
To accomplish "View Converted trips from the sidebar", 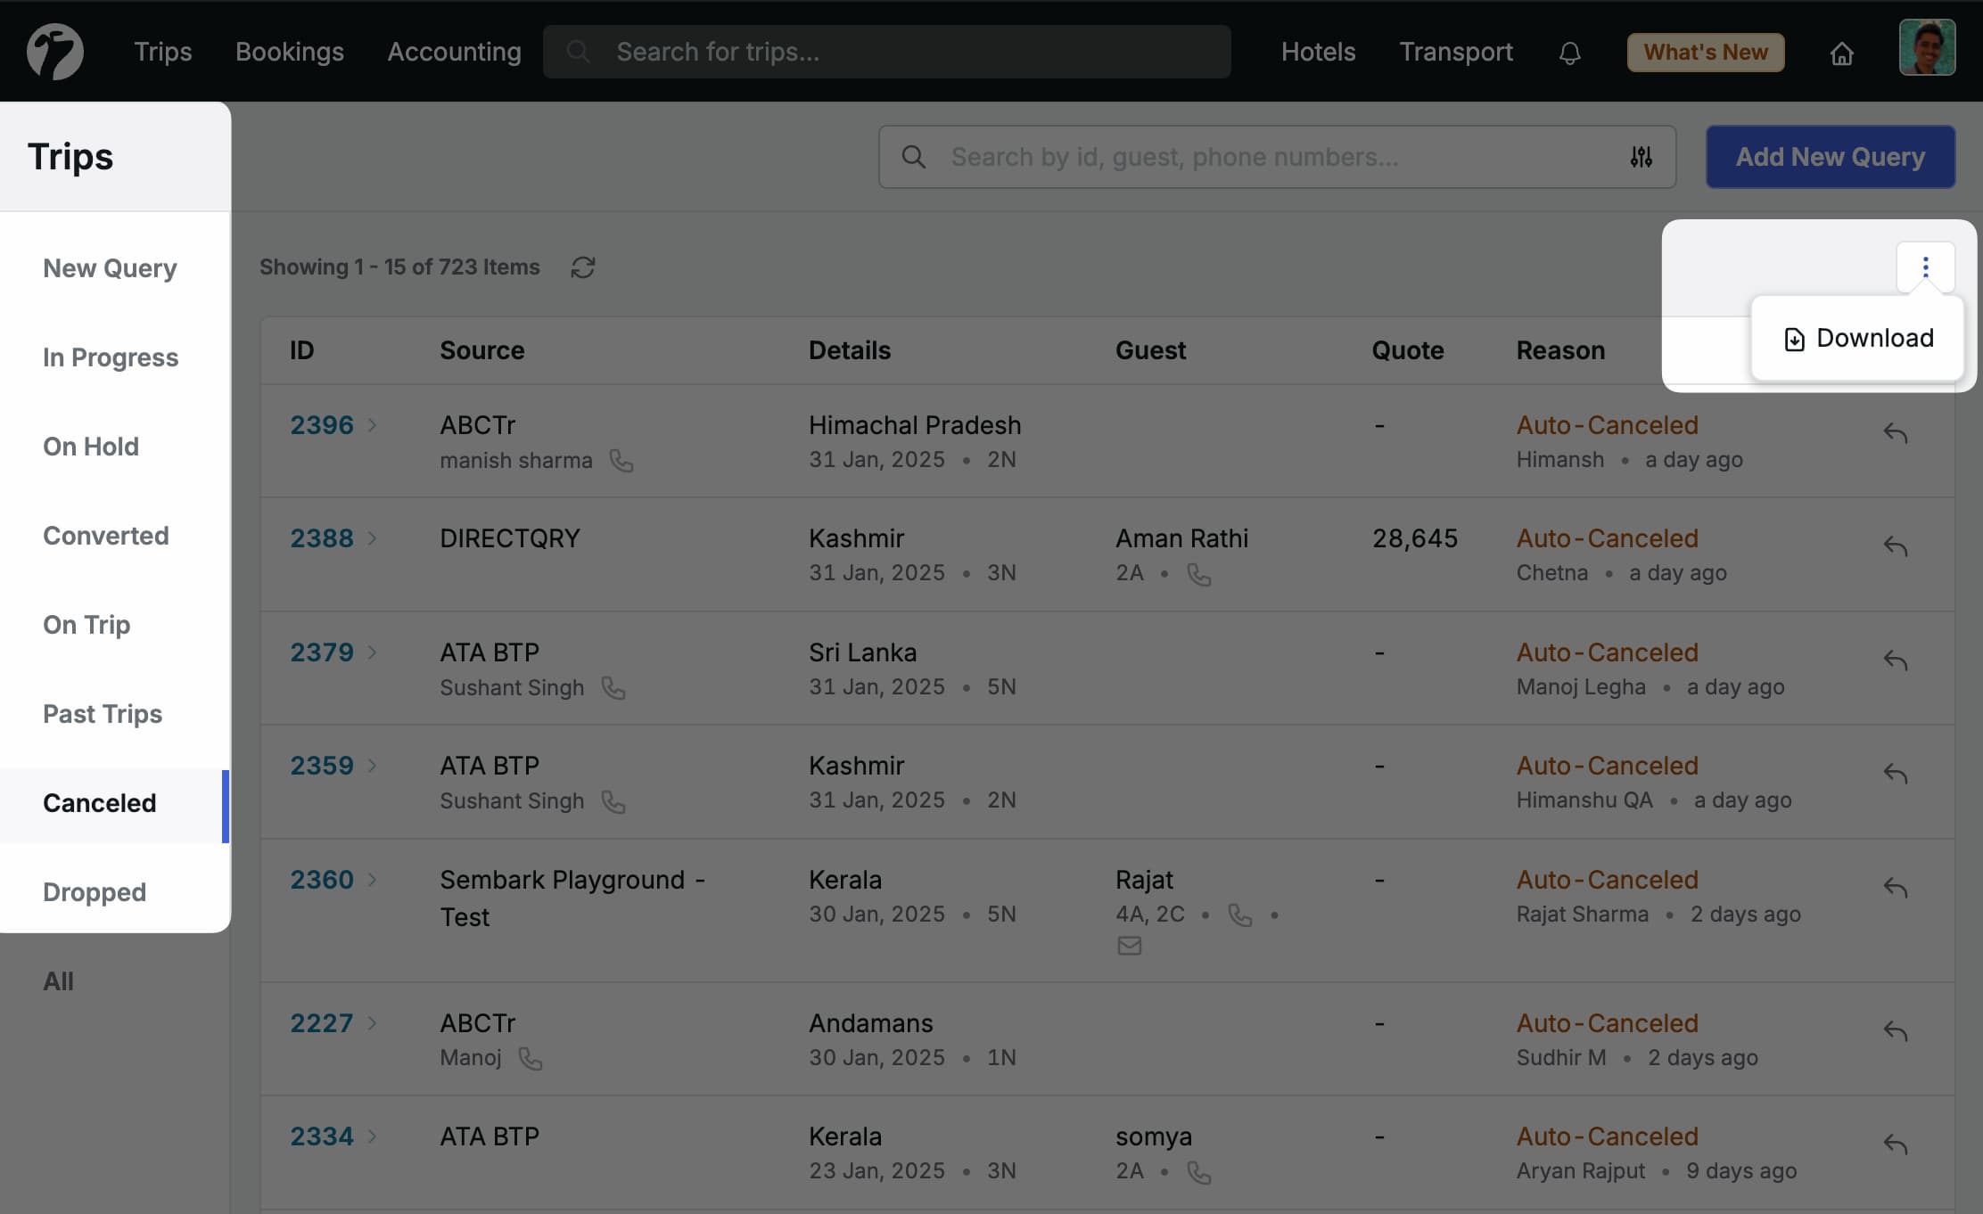I will click(x=105, y=535).
